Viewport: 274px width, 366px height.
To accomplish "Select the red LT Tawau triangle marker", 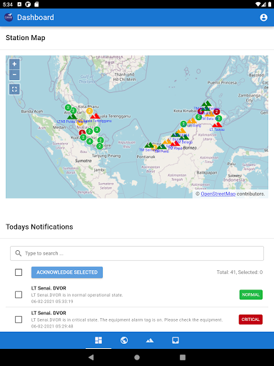I will coord(217,124).
